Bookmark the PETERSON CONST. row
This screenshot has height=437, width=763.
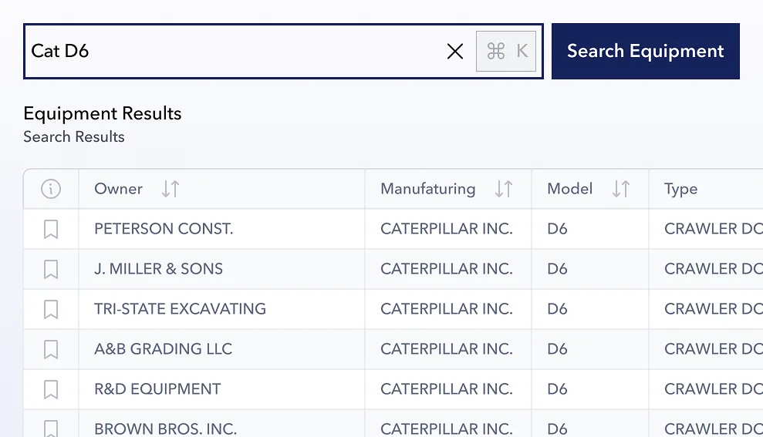click(x=51, y=229)
